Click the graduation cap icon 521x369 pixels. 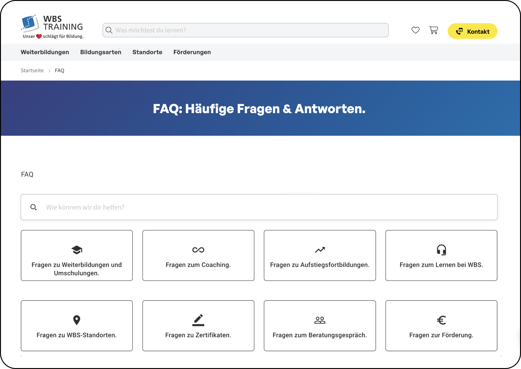77,250
